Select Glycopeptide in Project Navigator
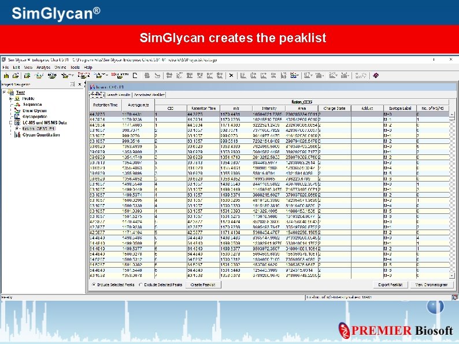The height and width of the screenshot is (344, 459). pyautogui.click(x=35, y=117)
